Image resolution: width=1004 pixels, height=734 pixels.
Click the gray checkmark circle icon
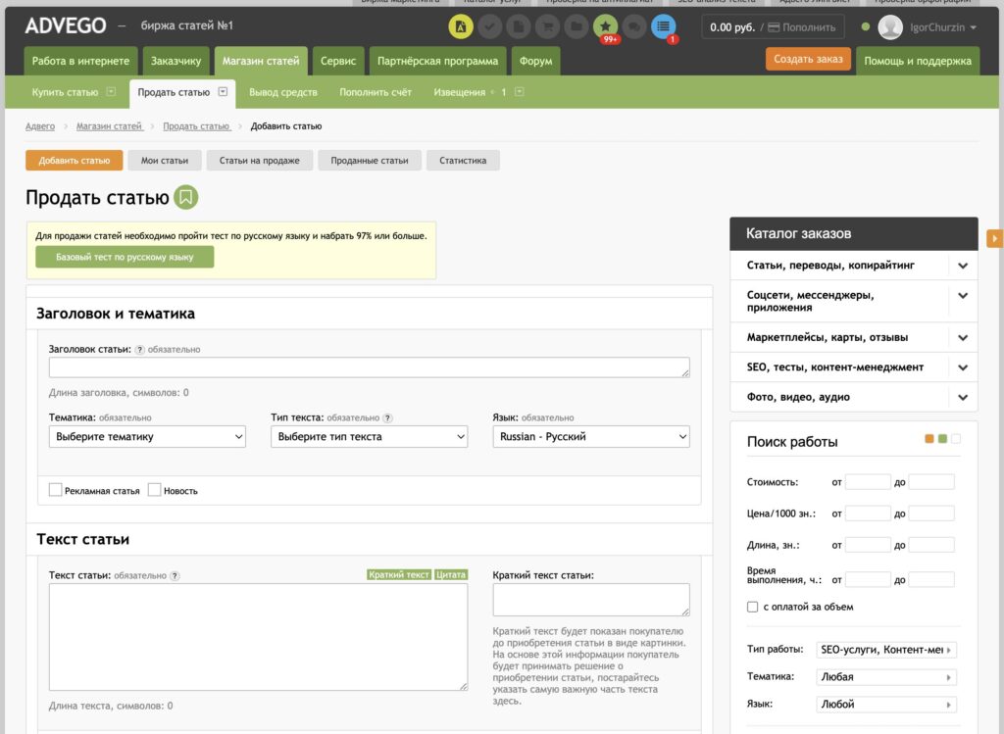click(x=489, y=26)
